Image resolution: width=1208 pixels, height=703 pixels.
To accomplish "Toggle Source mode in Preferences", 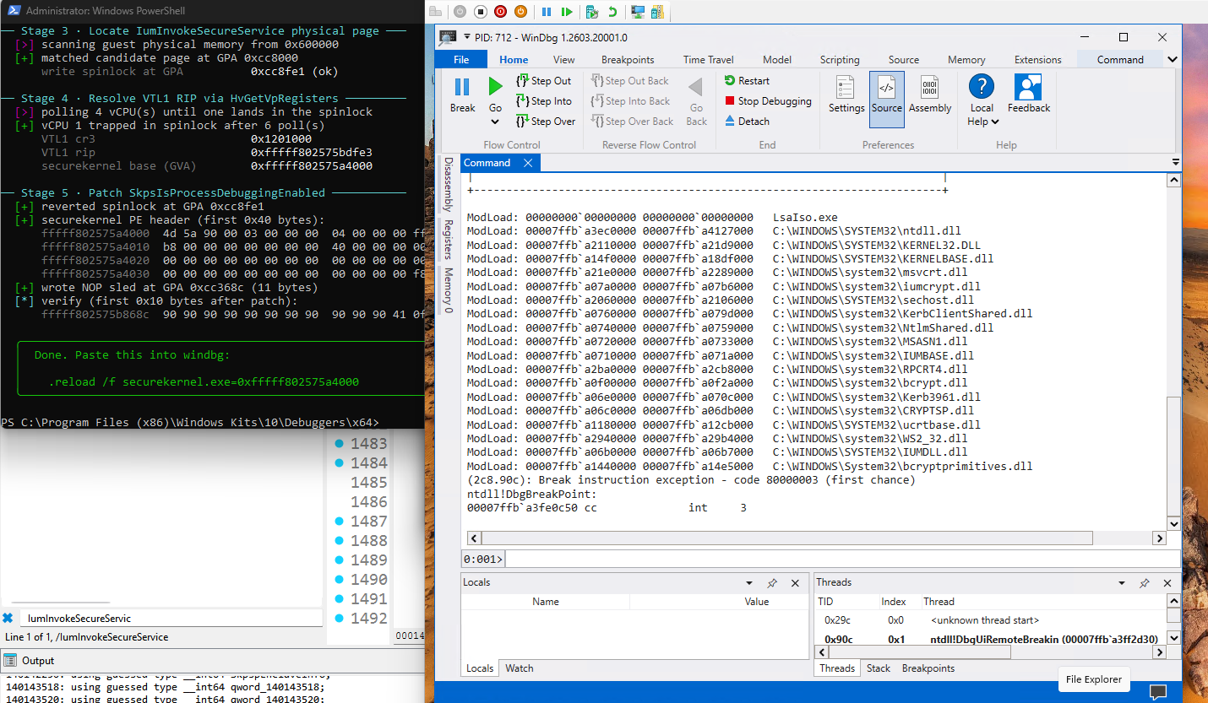I will coord(886,100).
